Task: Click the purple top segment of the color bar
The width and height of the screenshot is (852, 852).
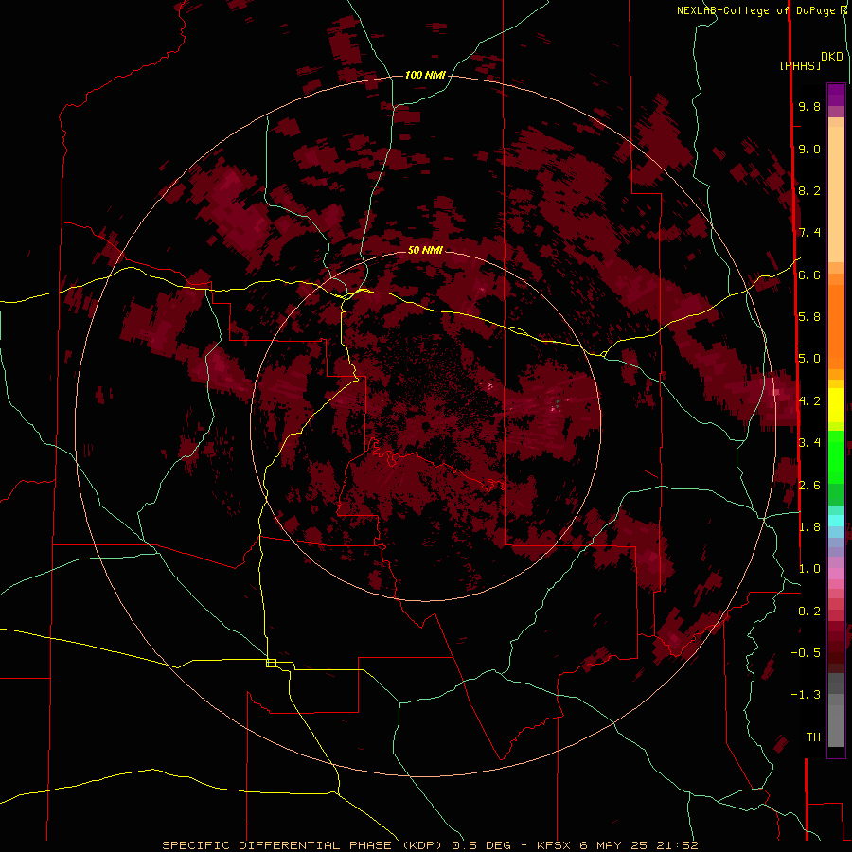Action: coord(836,95)
